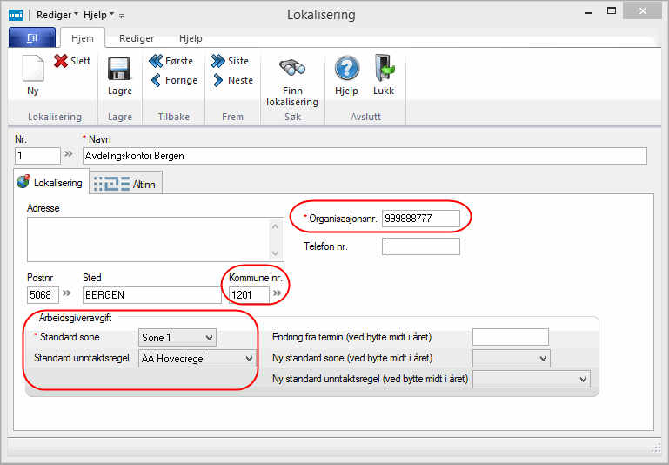Open the Rediger ribbon tab
Image resolution: width=669 pixels, height=465 pixels.
pos(137,38)
